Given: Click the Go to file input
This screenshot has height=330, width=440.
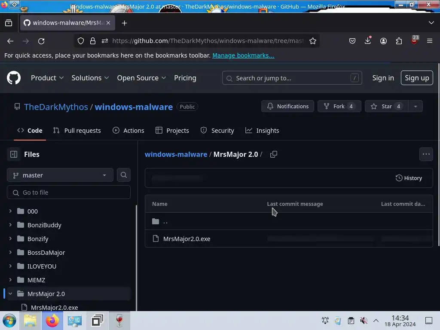Looking at the screenshot, I should point(69,192).
